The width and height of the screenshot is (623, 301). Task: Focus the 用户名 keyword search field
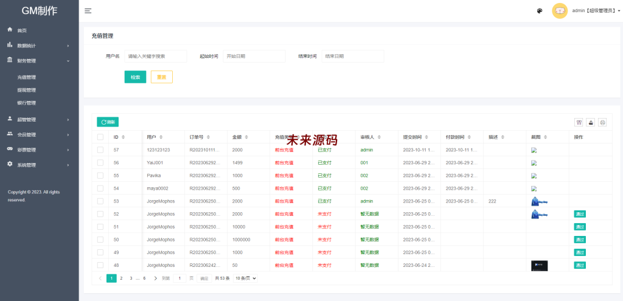click(156, 57)
